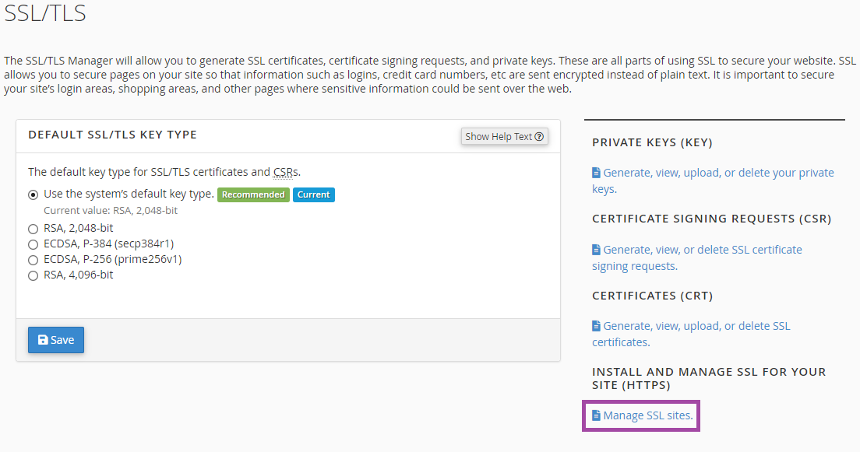Image resolution: width=860 pixels, height=452 pixels.
Task: Open Generate, view, upload SSL certificates link
Action: [x=691, y=334]
